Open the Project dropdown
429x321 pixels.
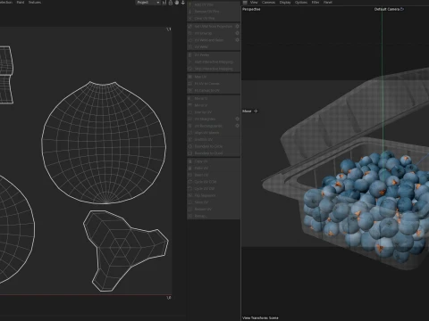tap(148, 3)
